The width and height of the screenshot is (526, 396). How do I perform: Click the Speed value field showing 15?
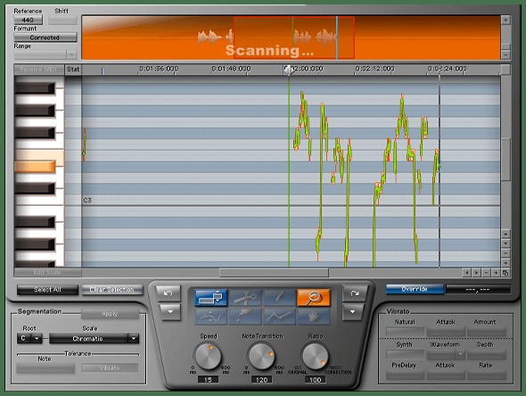click(x=208, y=380)
